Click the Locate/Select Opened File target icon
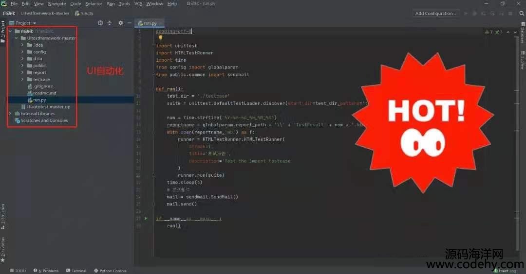Image resolution: width=526 pixels, height=274 pixels. [x=100, y=23]
